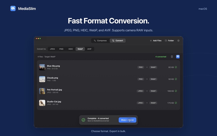Open the Pet-Portrait.jpg dog thumbnail

pyautogui.click(x=42, y=91)
